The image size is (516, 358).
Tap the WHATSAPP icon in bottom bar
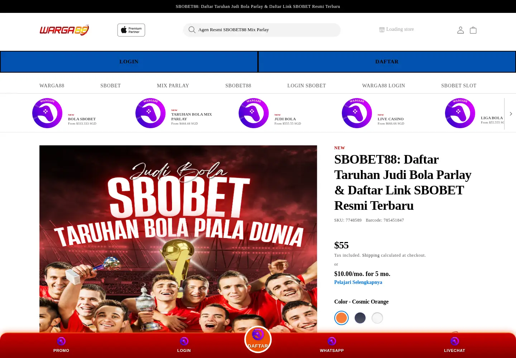(332, 341)
